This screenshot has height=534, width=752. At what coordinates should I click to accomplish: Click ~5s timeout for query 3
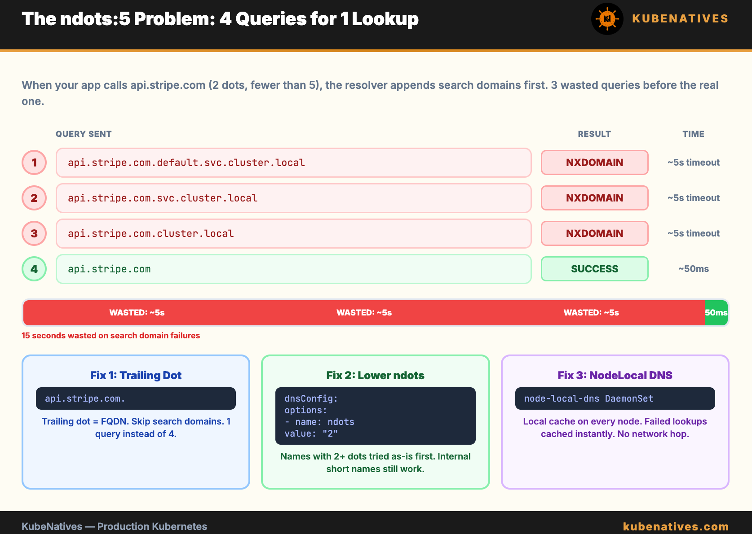point(694,233)
